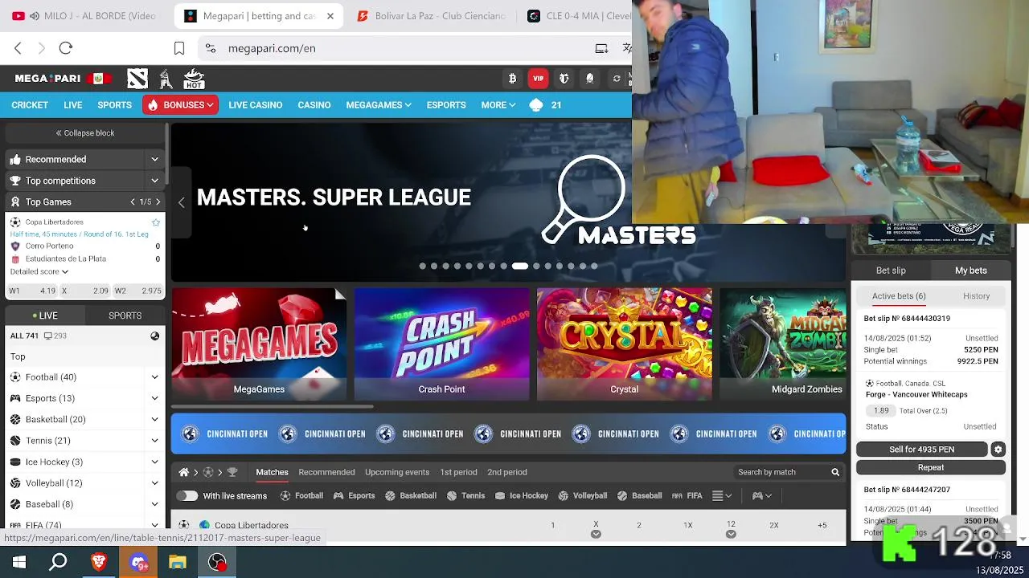The width and height of the screenshot is (1029, 578).
Task: Switch to SPORTS tab in sidebar
Action: [x=125, y=315]
